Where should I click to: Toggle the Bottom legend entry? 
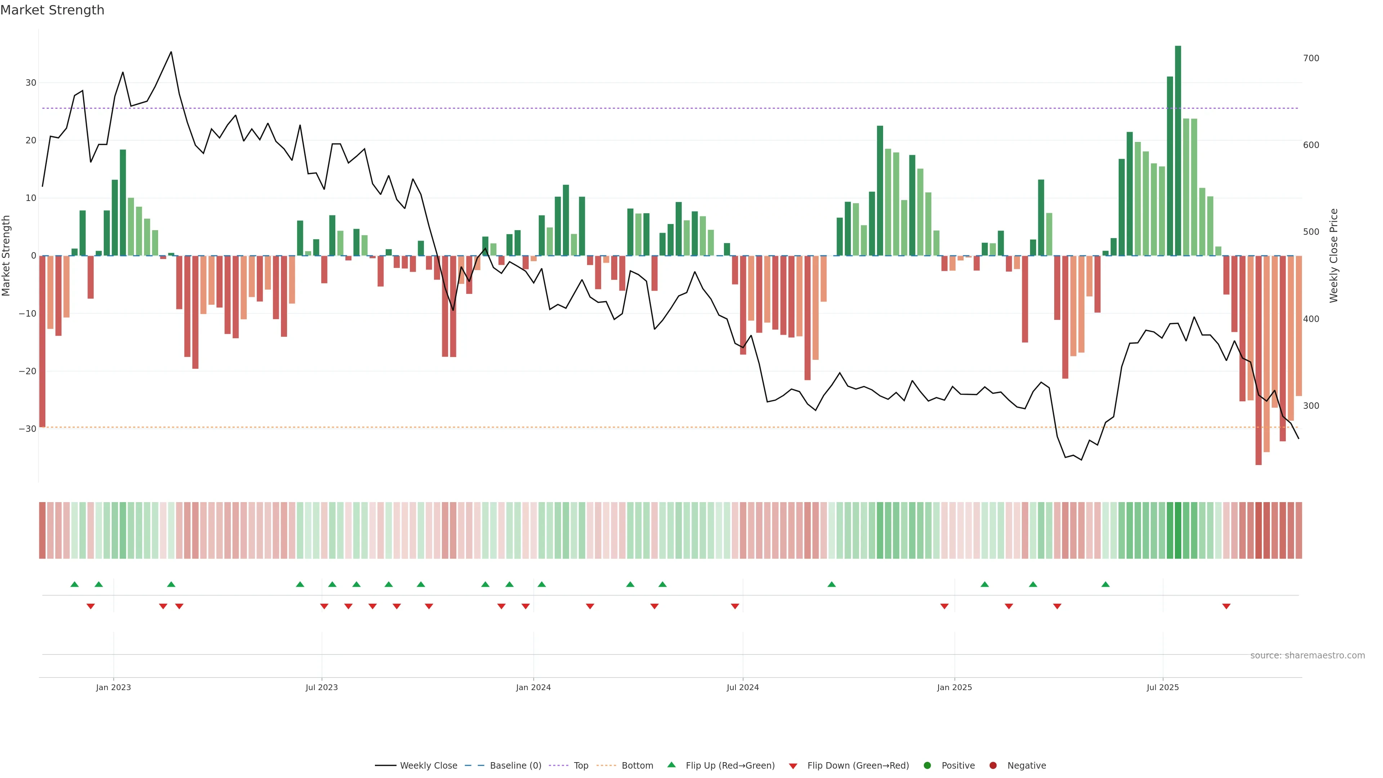pyautogui.click(x=637, y=766)
